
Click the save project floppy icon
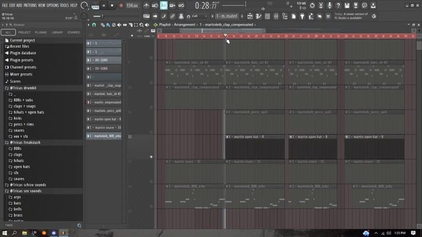coord(347,5)
